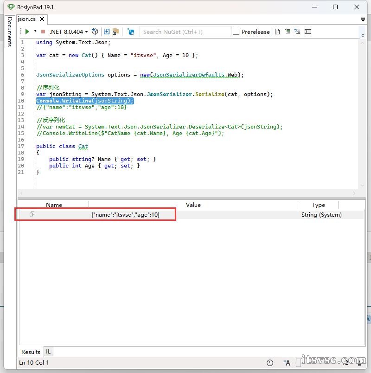Screen dimensions: 371x373
Task: Click the toolbar drag grip handle
Action: 21,32
